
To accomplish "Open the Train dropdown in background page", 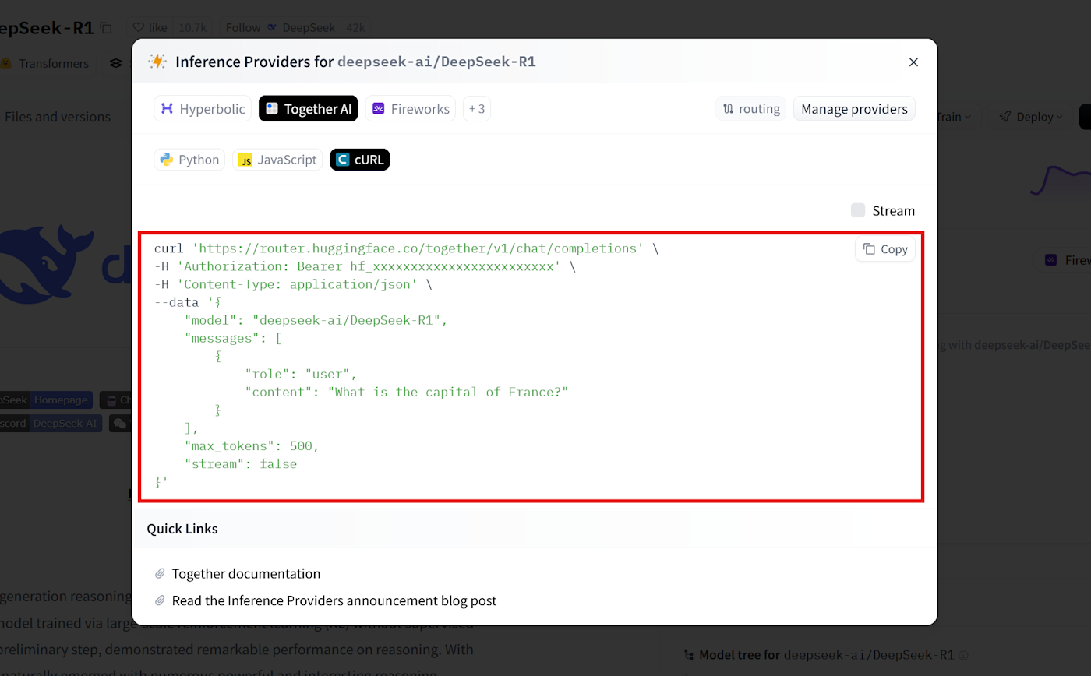I will (x=952, y=117).
